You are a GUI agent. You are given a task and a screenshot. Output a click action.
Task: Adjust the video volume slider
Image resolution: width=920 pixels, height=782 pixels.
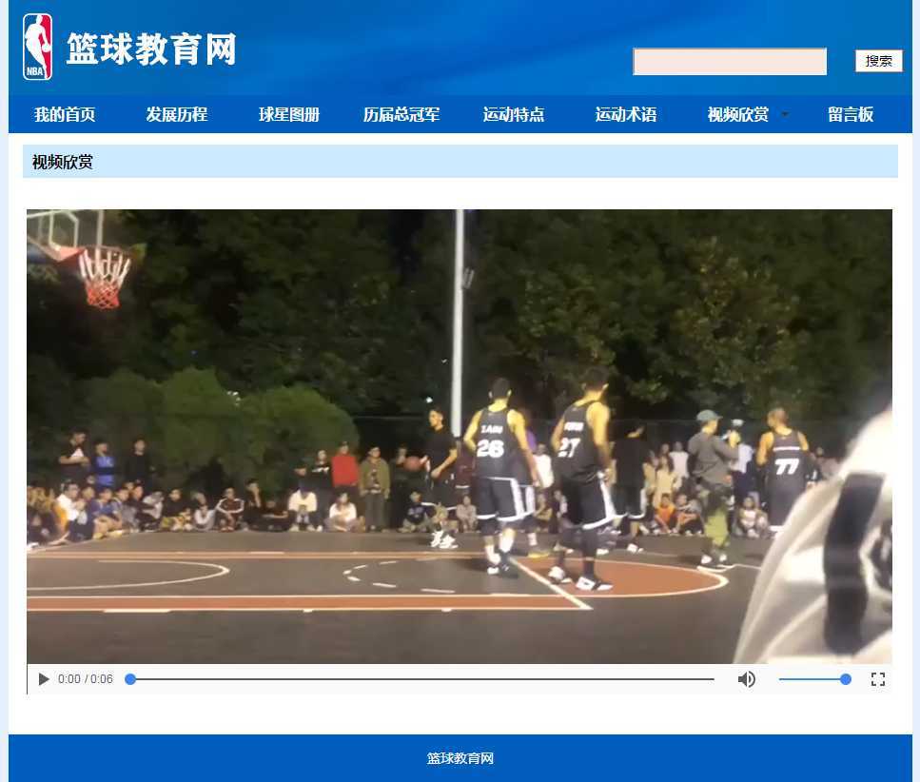813,679
